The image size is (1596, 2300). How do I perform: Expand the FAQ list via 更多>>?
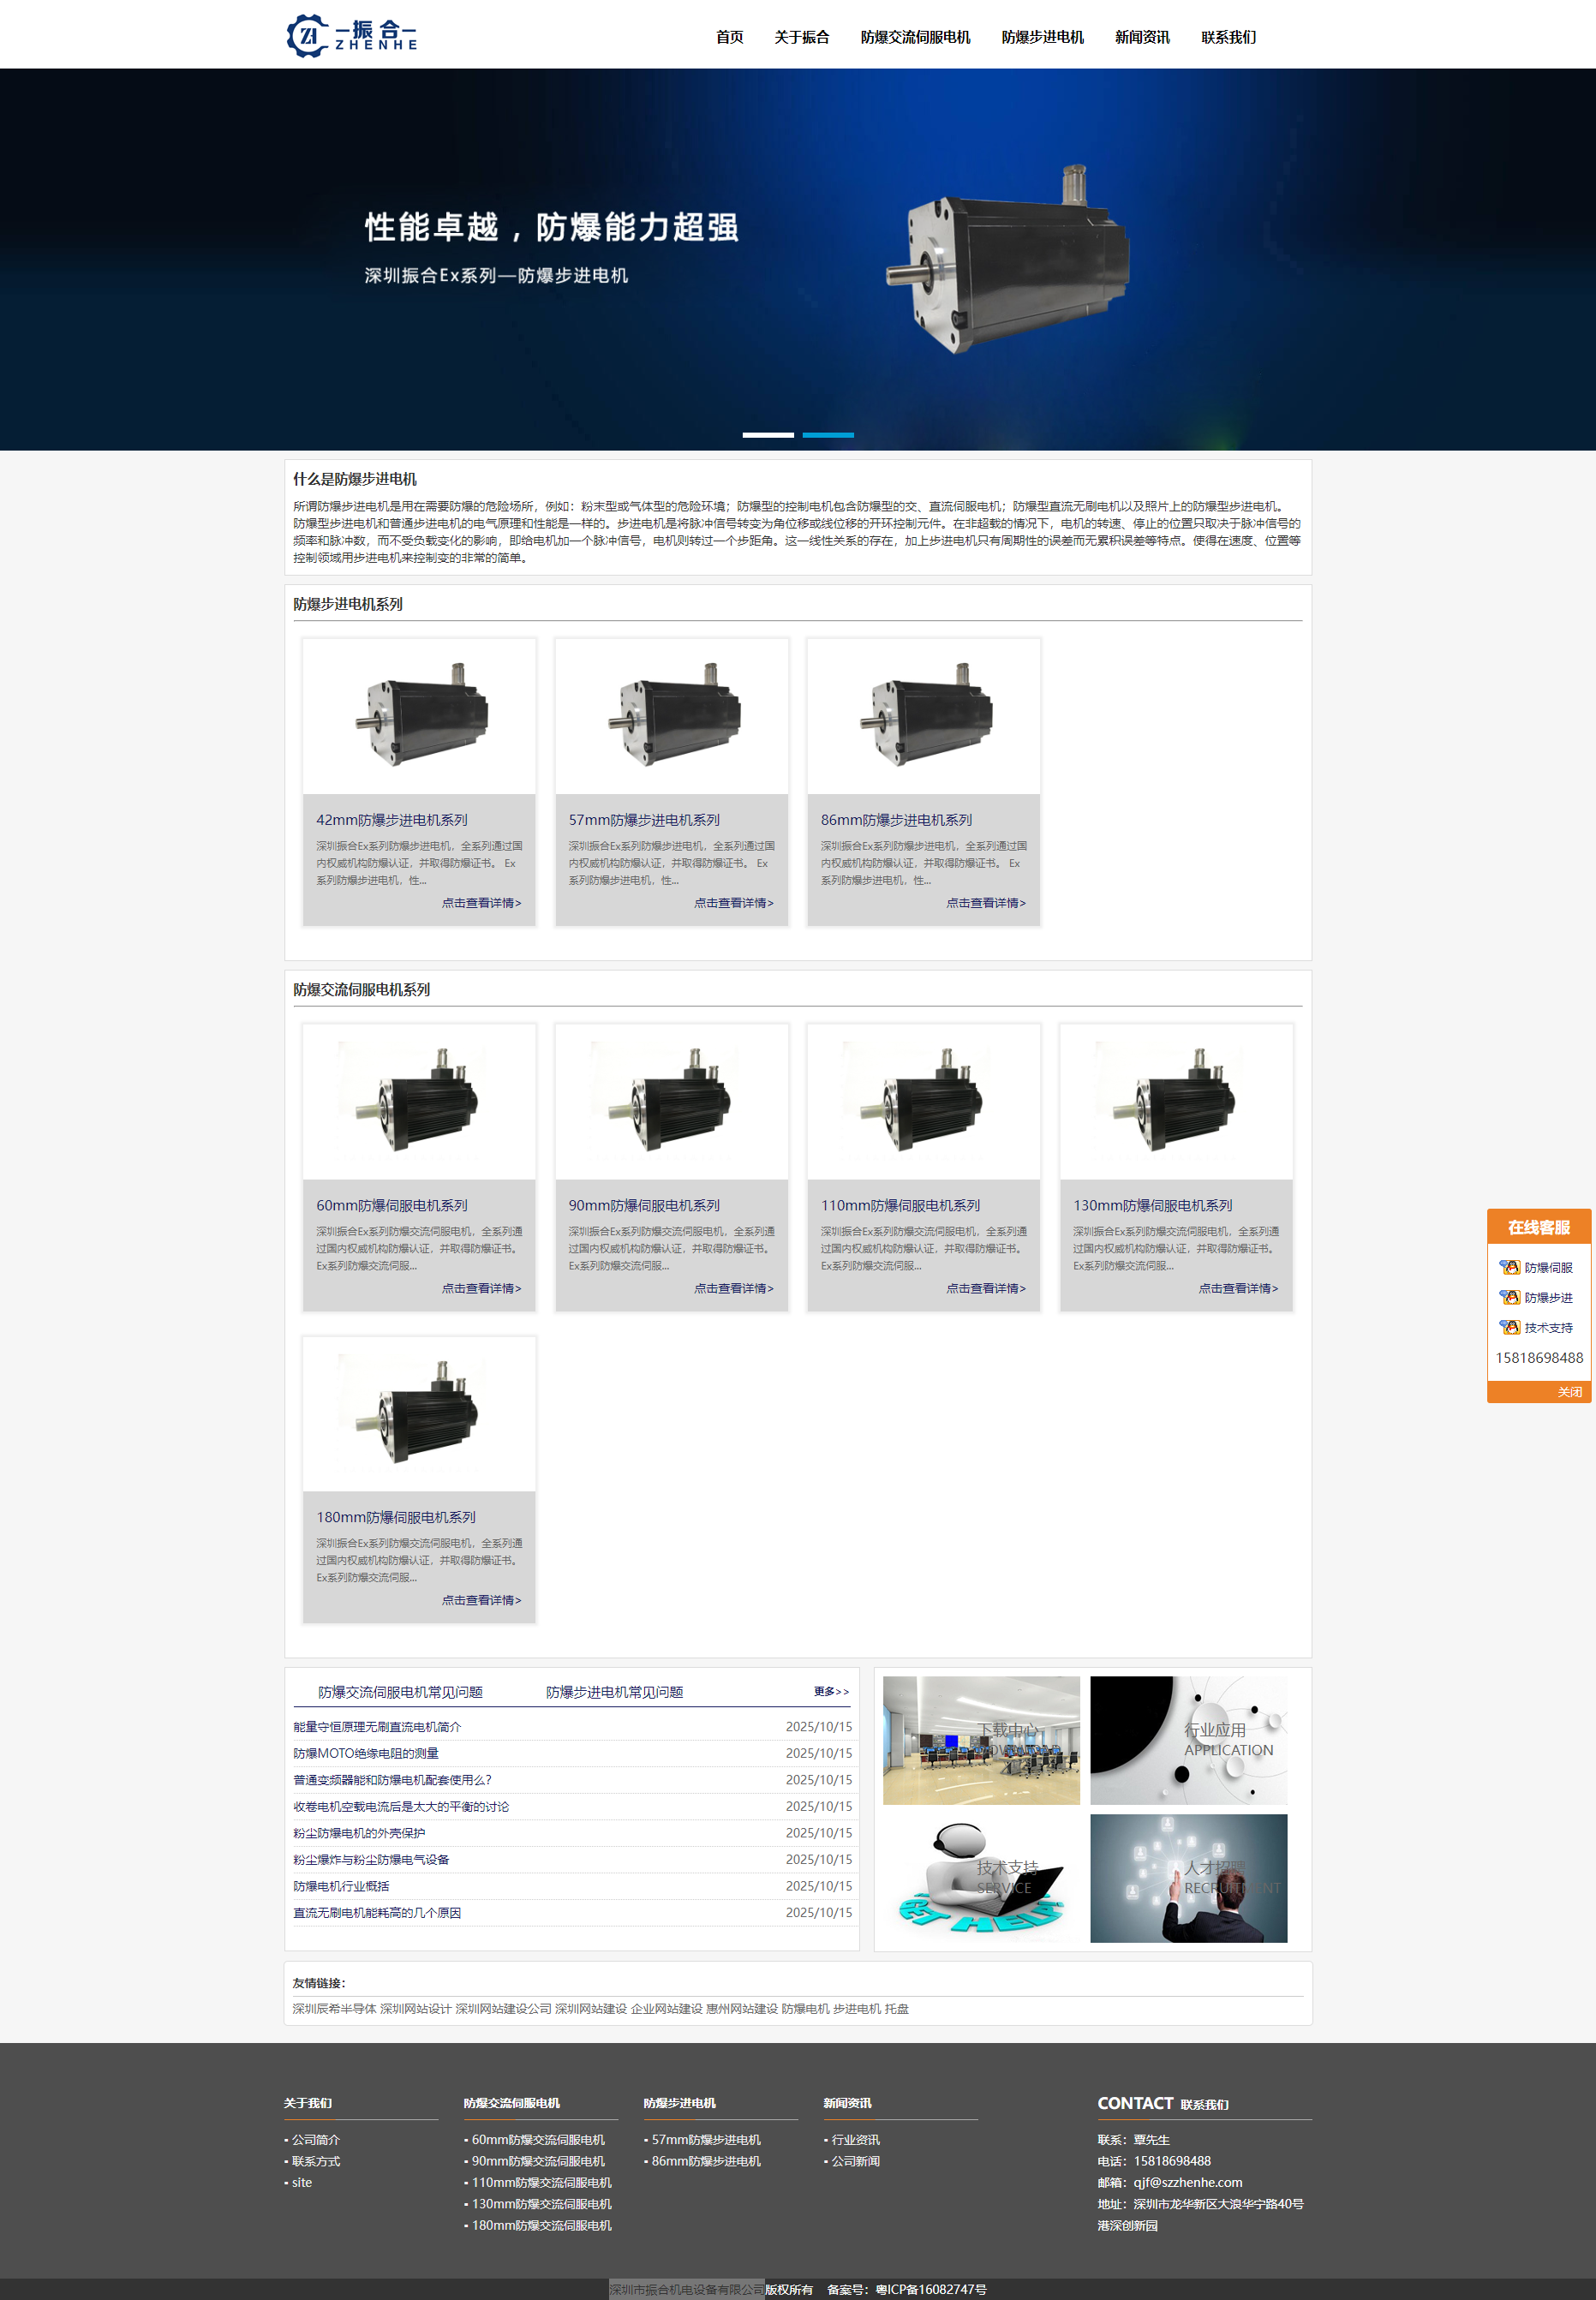[x=830, y=1691]
